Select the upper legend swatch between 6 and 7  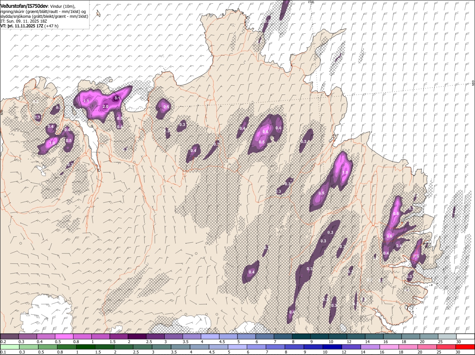coord(265,336)
